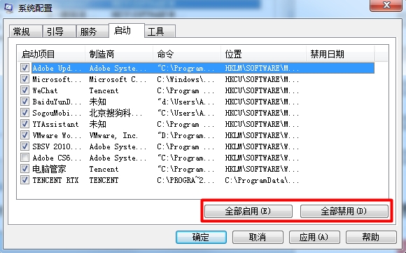Viewport: 406px width, 253px height.
Task: Click command "C:\PROGRA~2..." cell
Action: pos(186,180)
